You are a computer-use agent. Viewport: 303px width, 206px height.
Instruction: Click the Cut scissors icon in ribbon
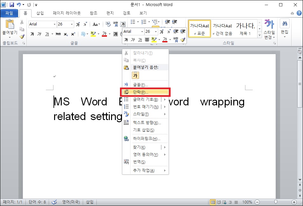(22, 22)
